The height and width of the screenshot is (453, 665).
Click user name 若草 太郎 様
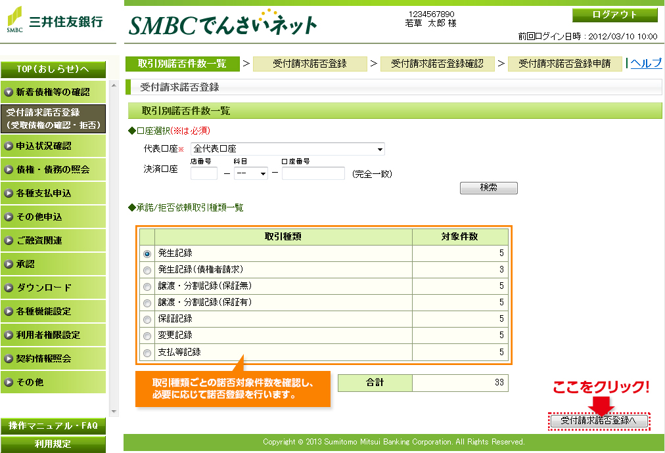coord(430,24)
